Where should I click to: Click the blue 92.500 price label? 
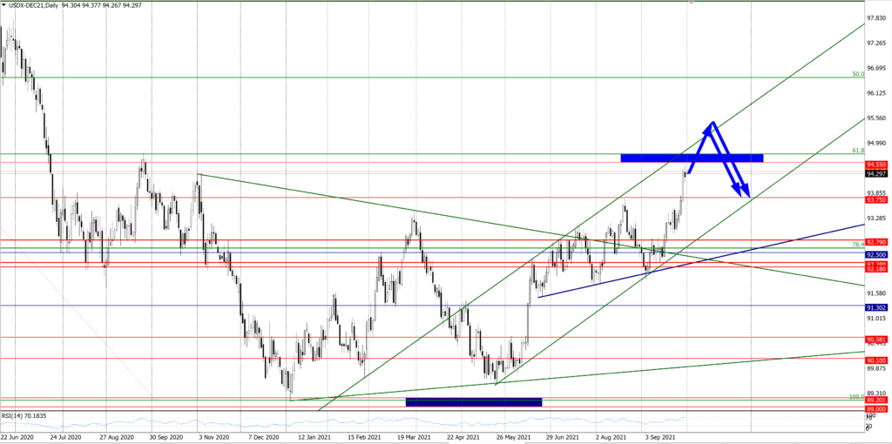tap(876, 254)
